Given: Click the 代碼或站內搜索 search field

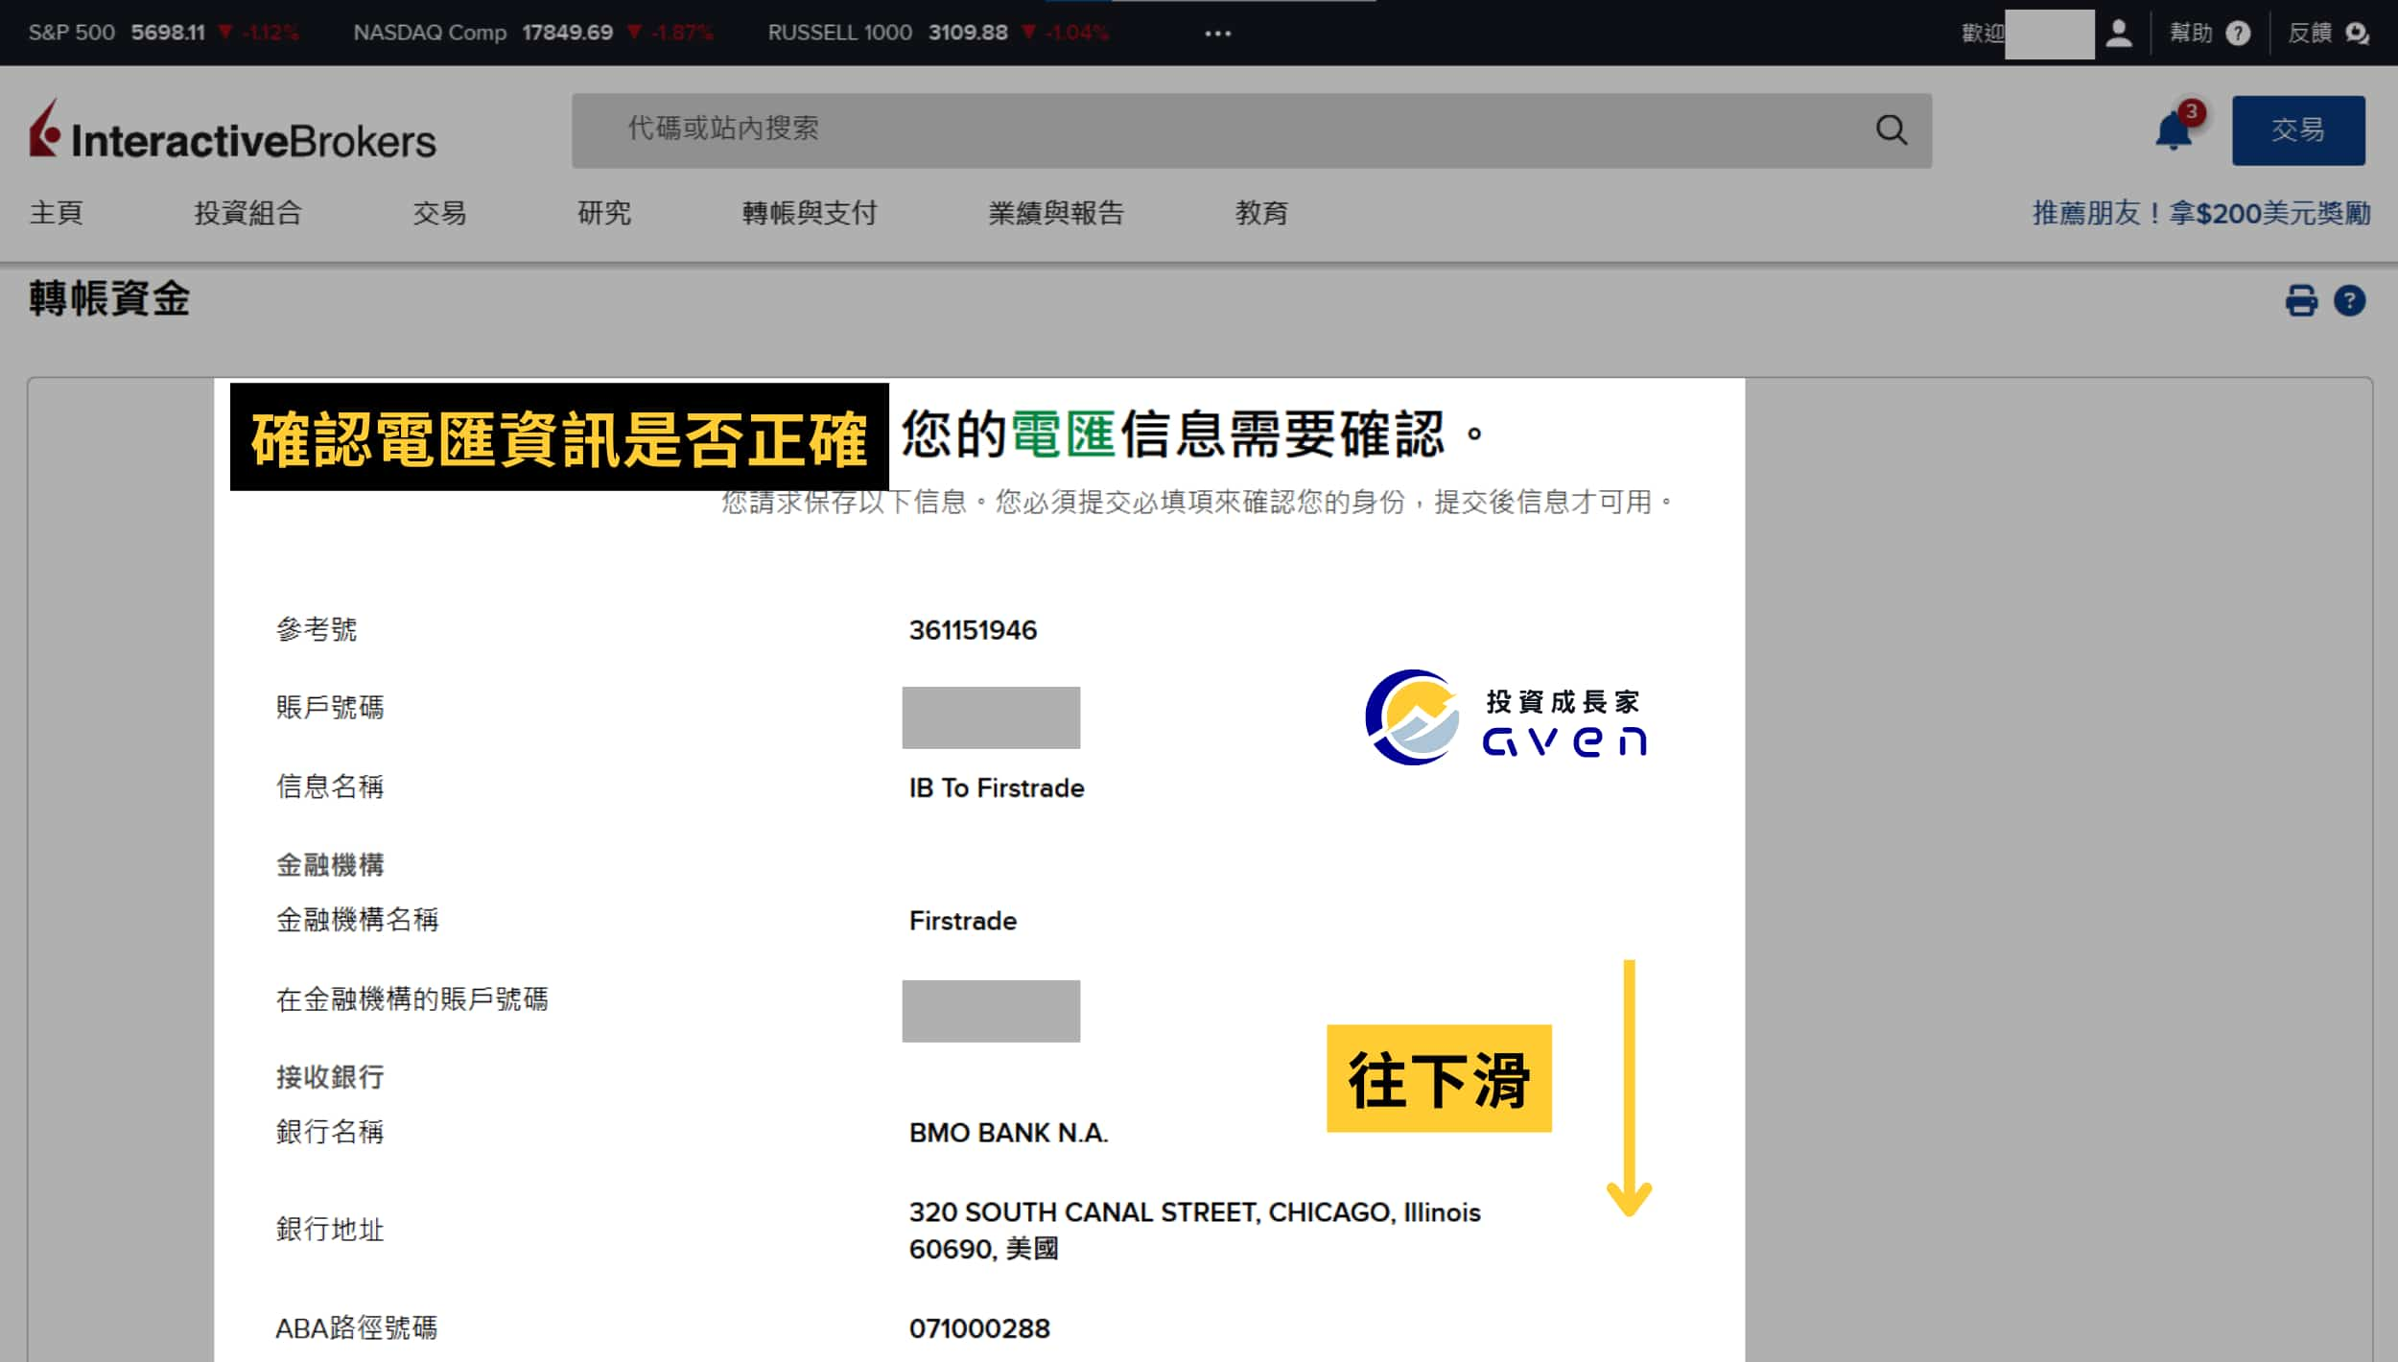Looking at the screenshot, I should click(1251, 130).
